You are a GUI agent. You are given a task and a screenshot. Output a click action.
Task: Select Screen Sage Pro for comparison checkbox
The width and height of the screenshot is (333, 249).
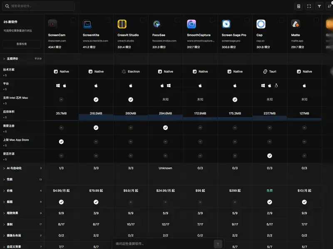pyautogui.click(x=247, y=20)
